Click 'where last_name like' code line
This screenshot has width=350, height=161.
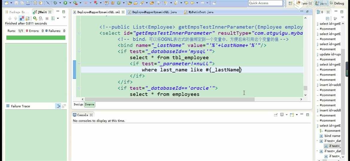coord(192,70)
